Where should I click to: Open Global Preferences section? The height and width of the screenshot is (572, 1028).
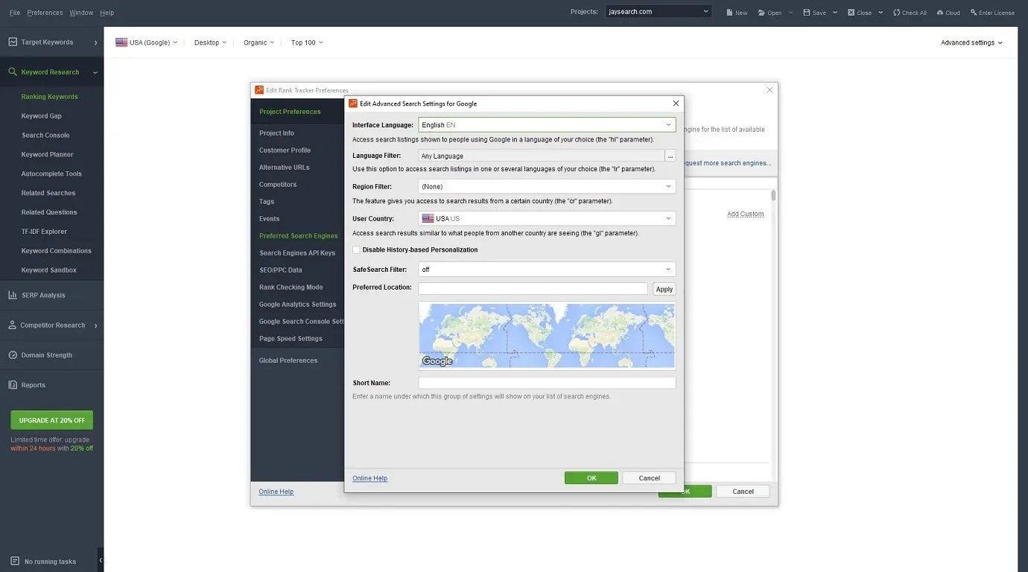288,360
